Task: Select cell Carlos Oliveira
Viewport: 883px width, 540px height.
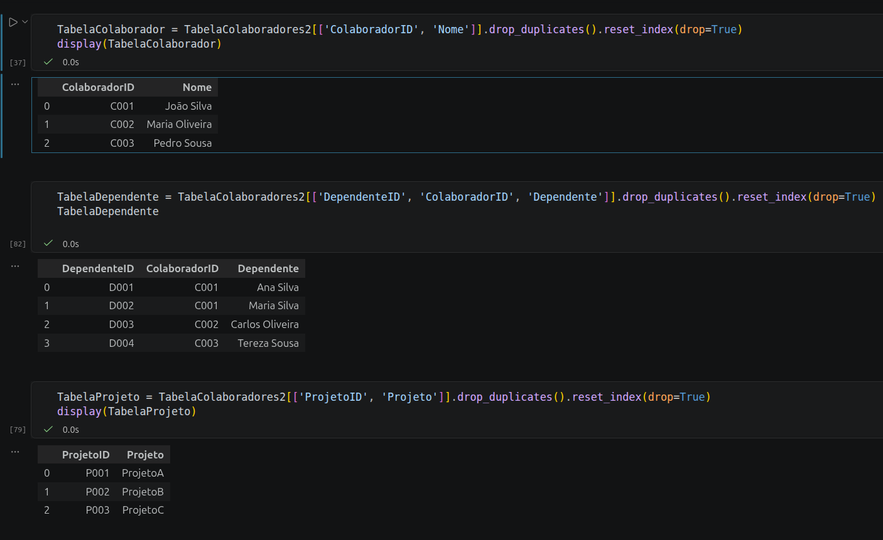Action: coord(264,324)
